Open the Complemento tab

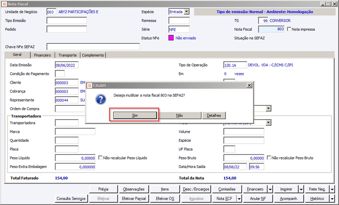(93, 55)
